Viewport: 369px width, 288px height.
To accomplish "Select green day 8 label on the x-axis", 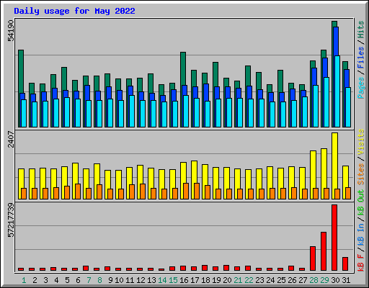I will 99,280.
